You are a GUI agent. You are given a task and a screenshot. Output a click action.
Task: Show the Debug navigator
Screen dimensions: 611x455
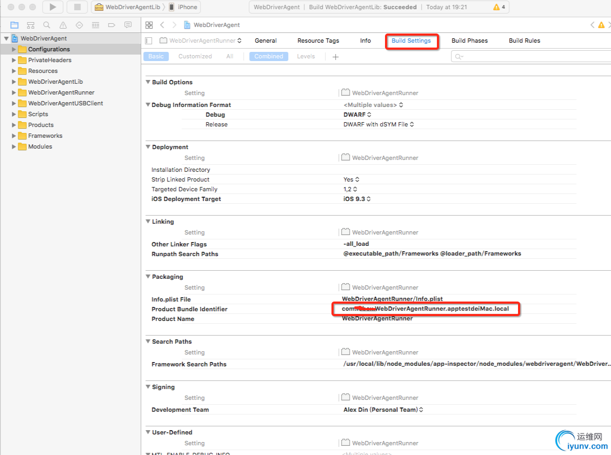(96, 25)
